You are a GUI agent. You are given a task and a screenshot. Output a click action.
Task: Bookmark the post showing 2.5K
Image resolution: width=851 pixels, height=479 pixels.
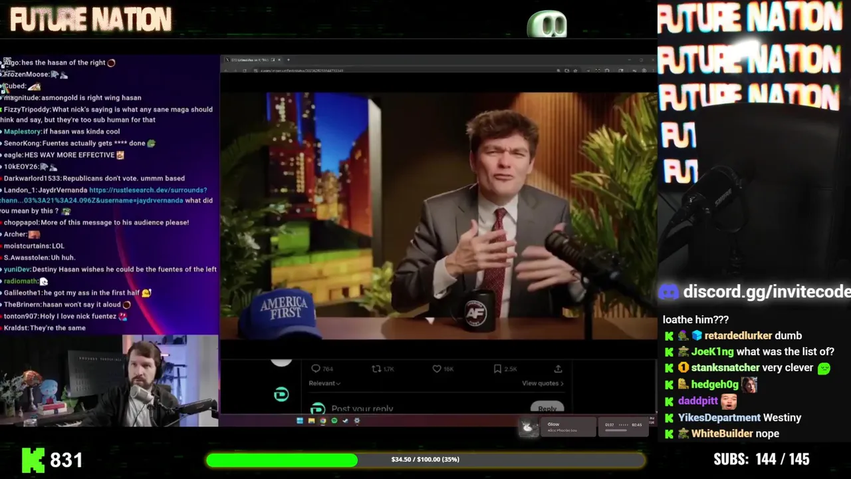point(497,369)
